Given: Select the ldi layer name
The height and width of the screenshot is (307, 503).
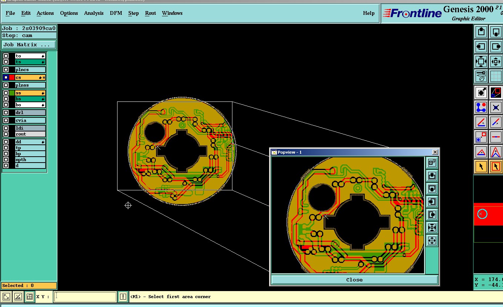Looking at the screenshot, I should 30,128.
